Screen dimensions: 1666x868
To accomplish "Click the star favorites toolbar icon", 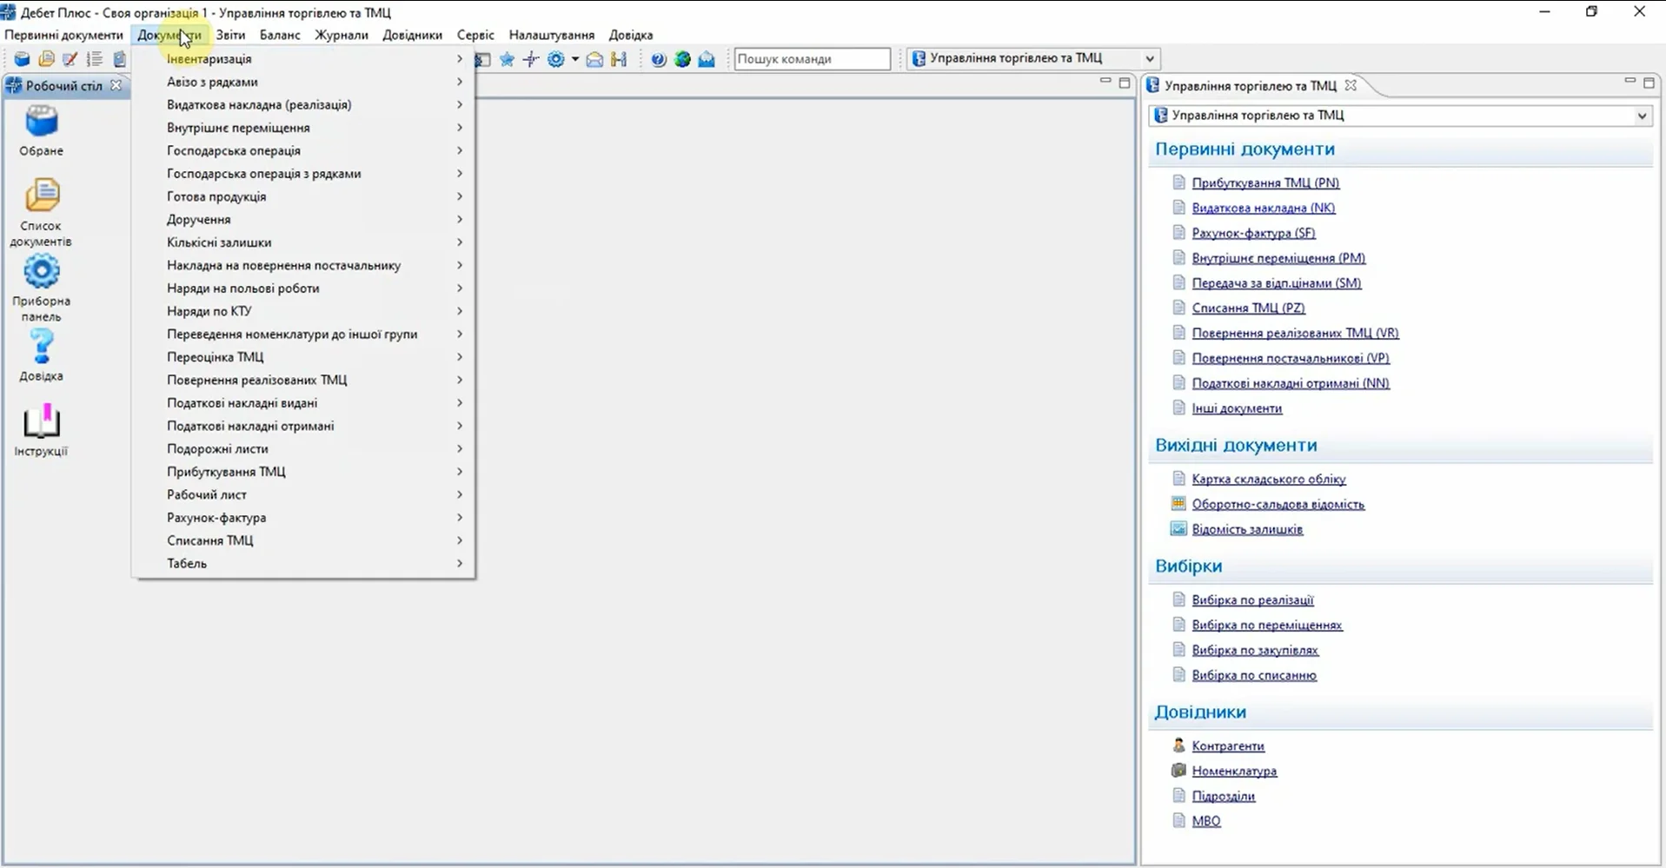I will (507, 59).
